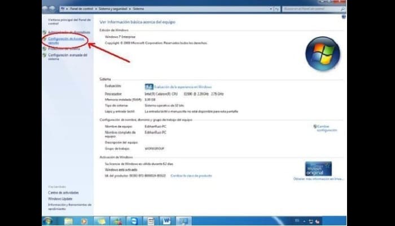The width and height of the screenshot is (395, 226).
Task: Click the Windows Experience rating badge
Action: (149, 87)
